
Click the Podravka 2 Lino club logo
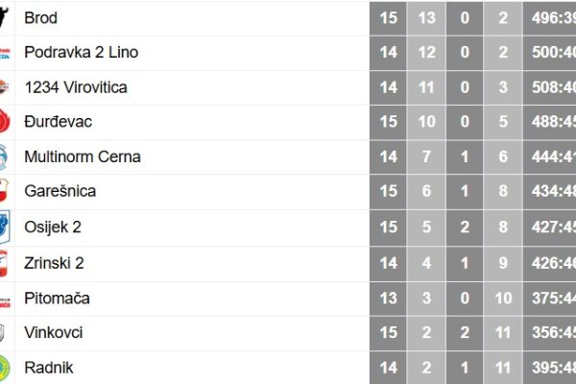coord(5,54)
